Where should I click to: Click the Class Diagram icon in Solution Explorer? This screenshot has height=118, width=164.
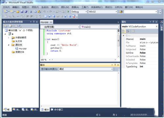tap(20, 26)
